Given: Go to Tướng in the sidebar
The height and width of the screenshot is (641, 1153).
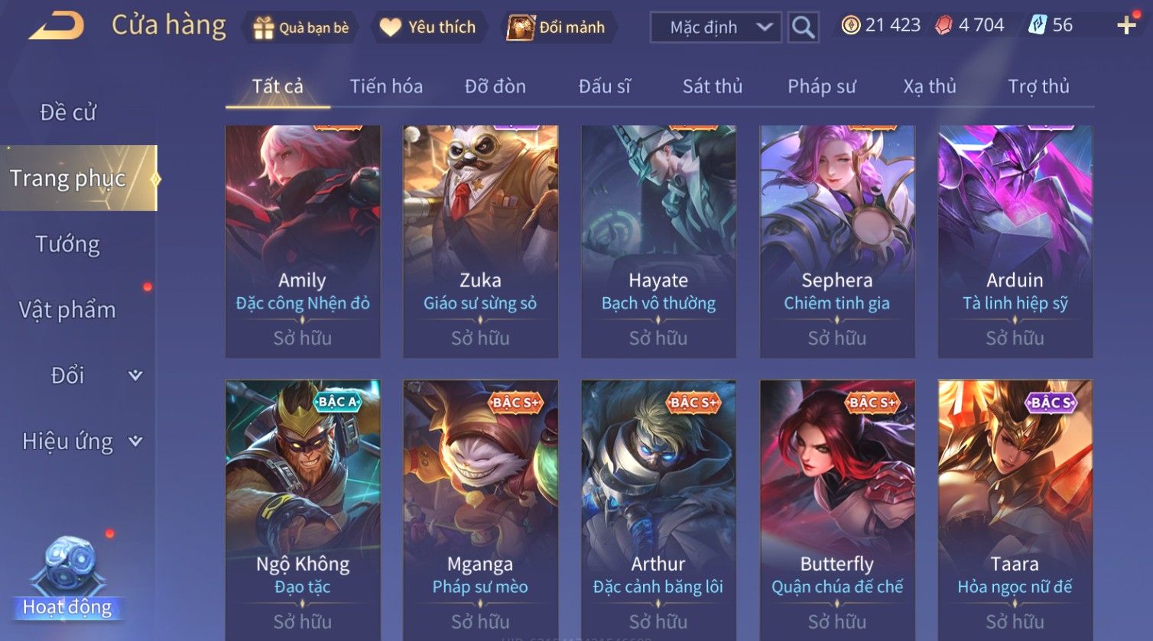Looking at the screenshot, I should pyautogui.click(x=68, y=244).
